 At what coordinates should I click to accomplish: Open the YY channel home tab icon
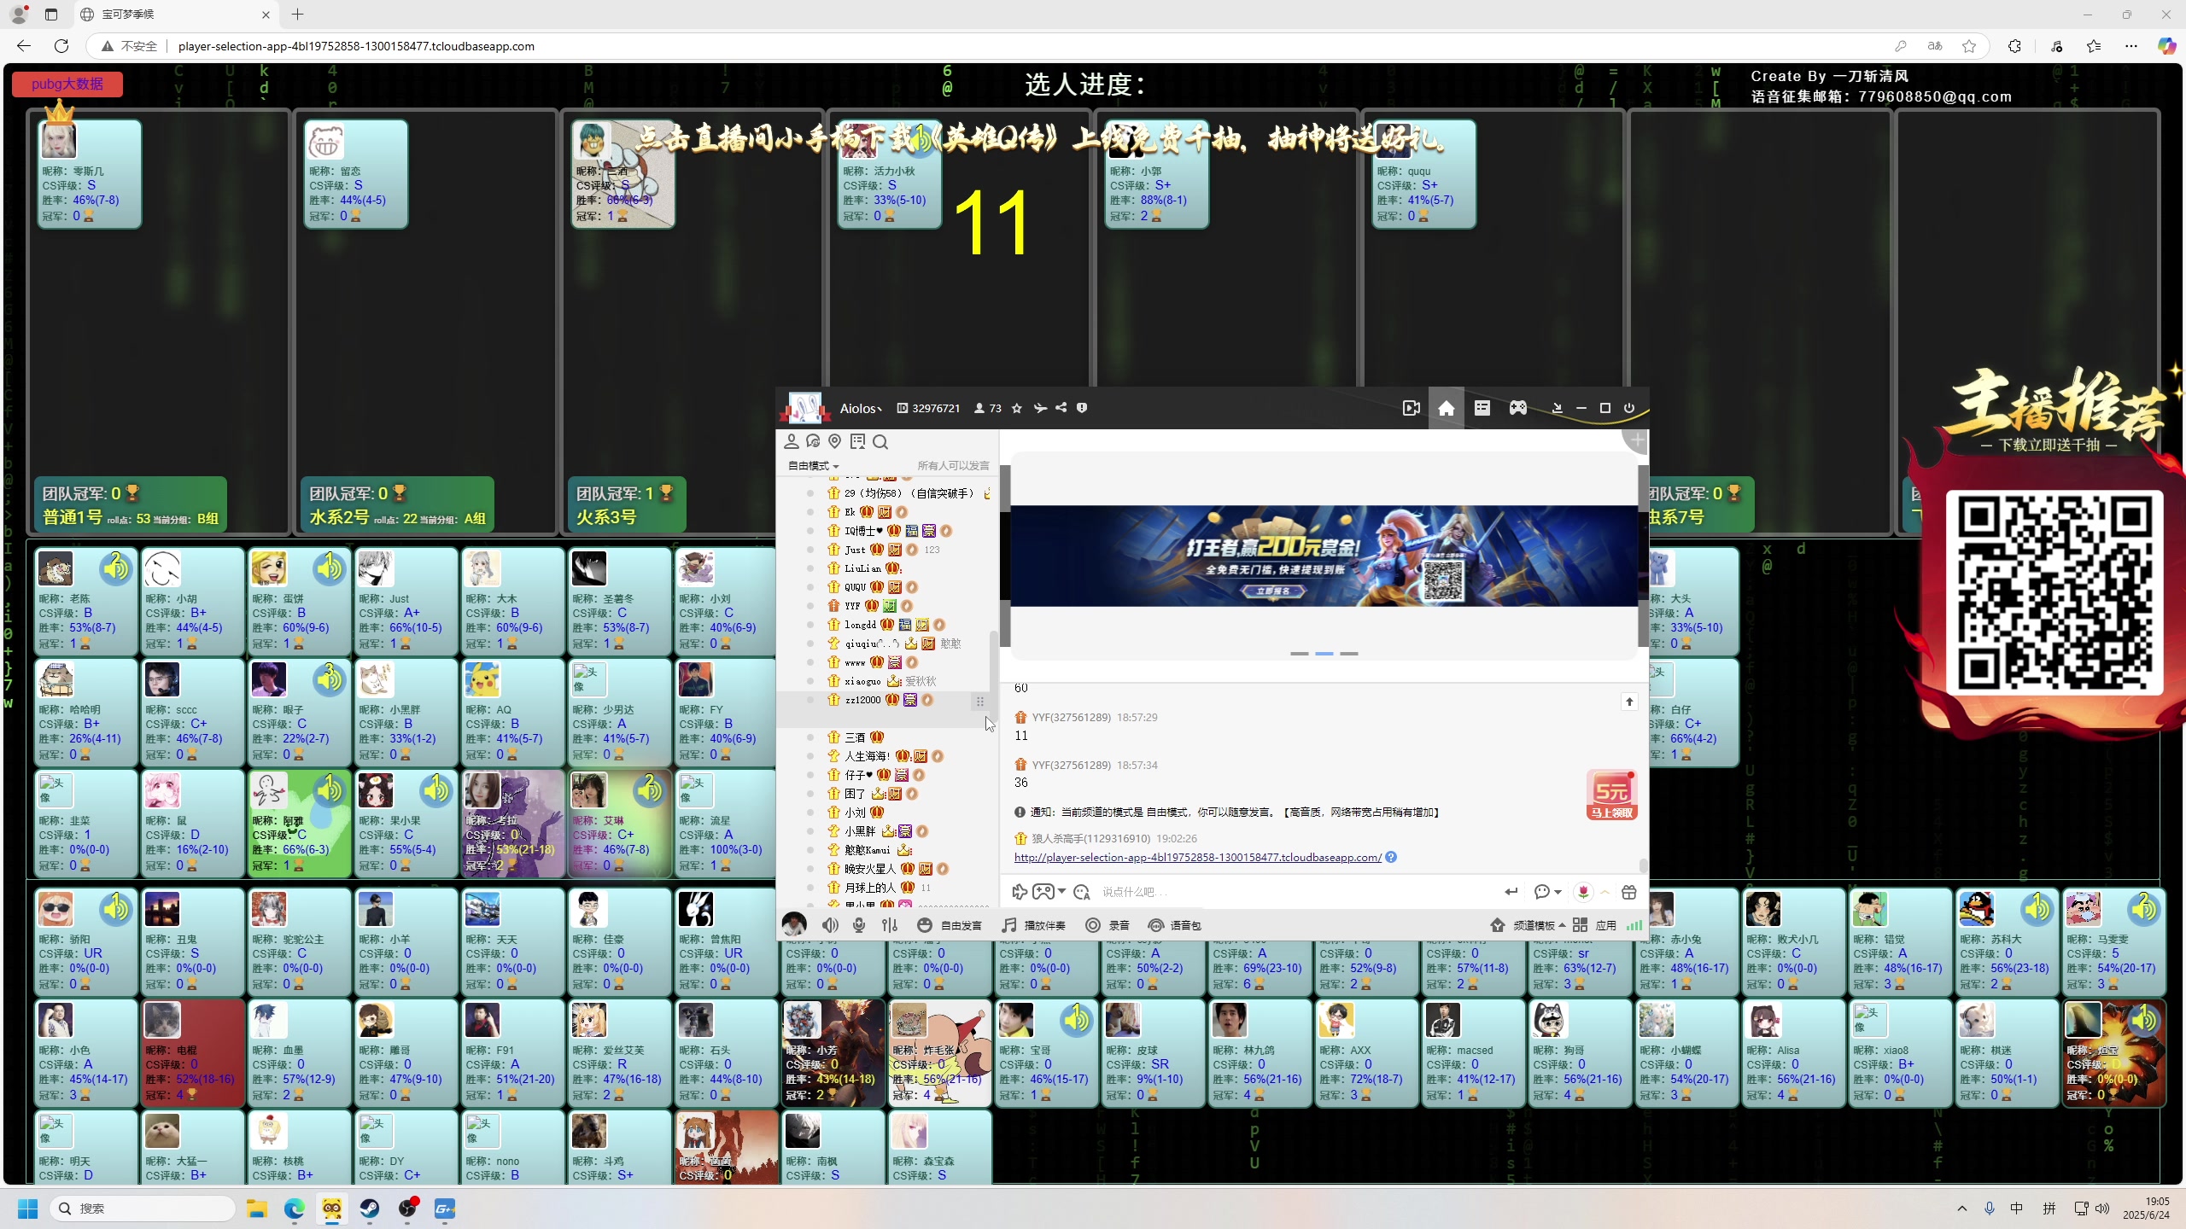click(x=1446, y=409)
